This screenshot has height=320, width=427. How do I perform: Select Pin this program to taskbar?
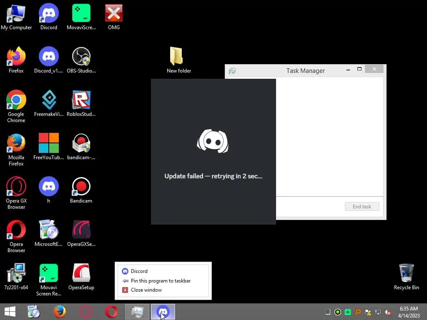[163, 280]
